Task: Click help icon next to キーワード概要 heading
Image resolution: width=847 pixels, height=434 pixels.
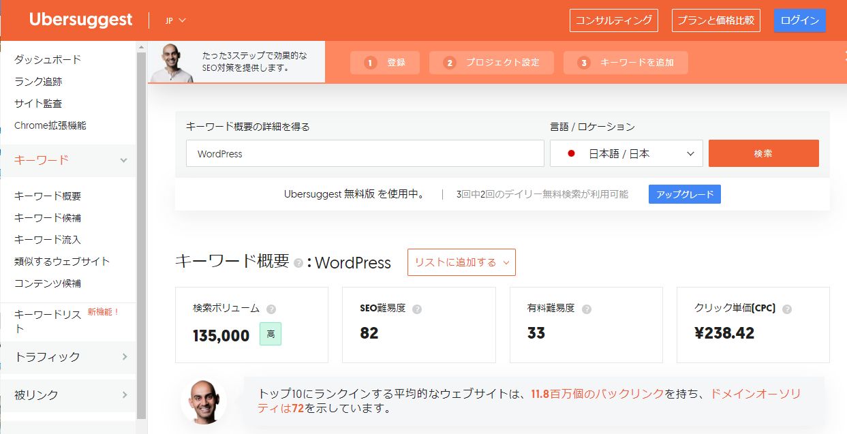Action: pos(298,264)
